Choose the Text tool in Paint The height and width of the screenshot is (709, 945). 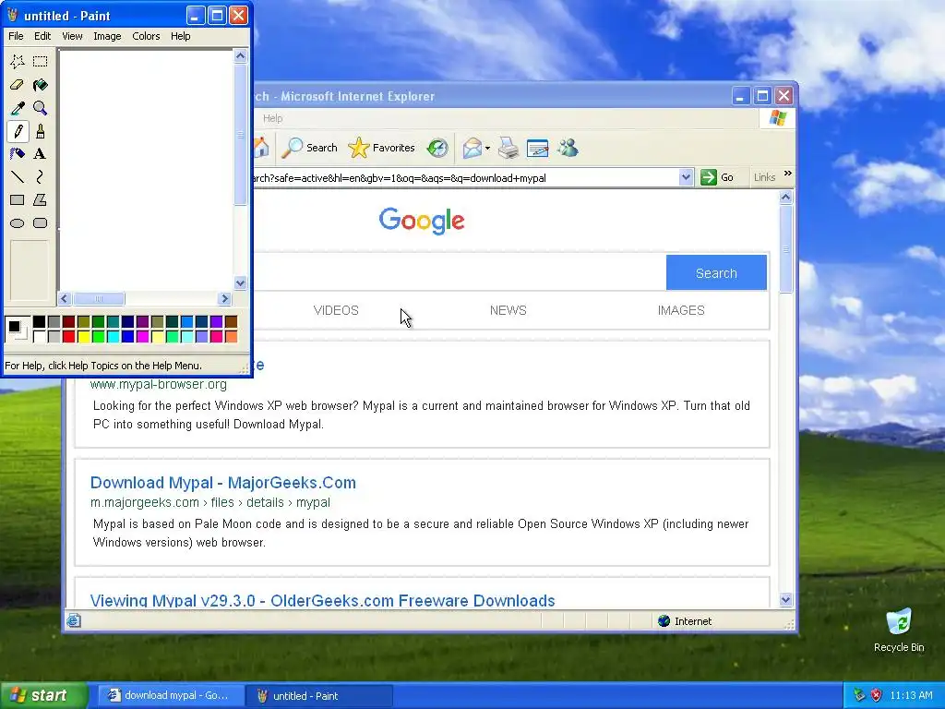point(41,154)
